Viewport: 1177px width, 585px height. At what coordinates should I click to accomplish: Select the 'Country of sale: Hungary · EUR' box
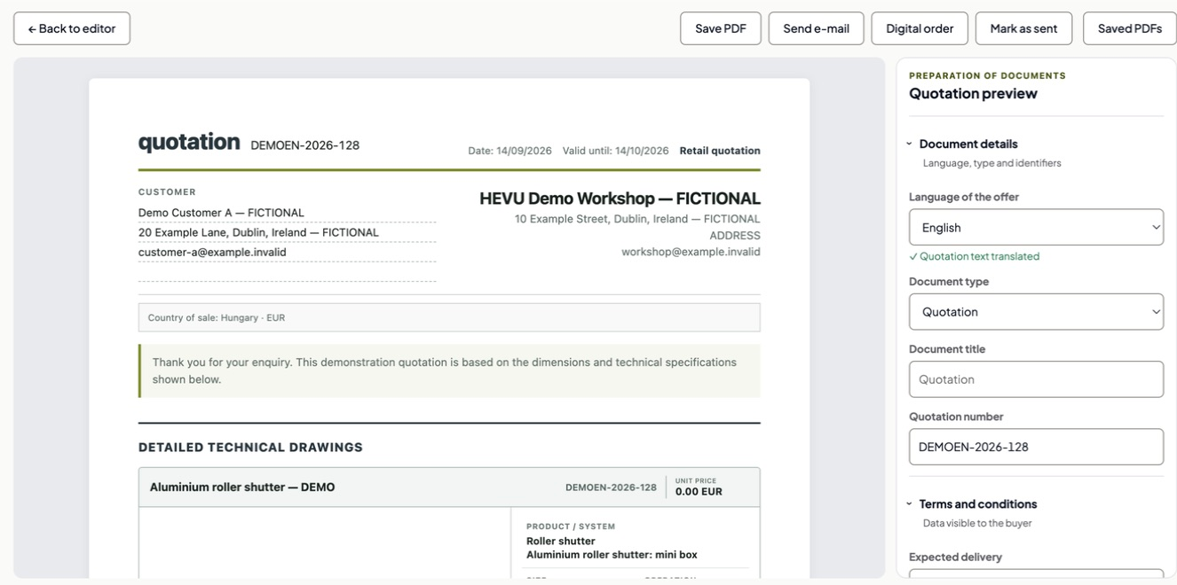tap(449, 317)
